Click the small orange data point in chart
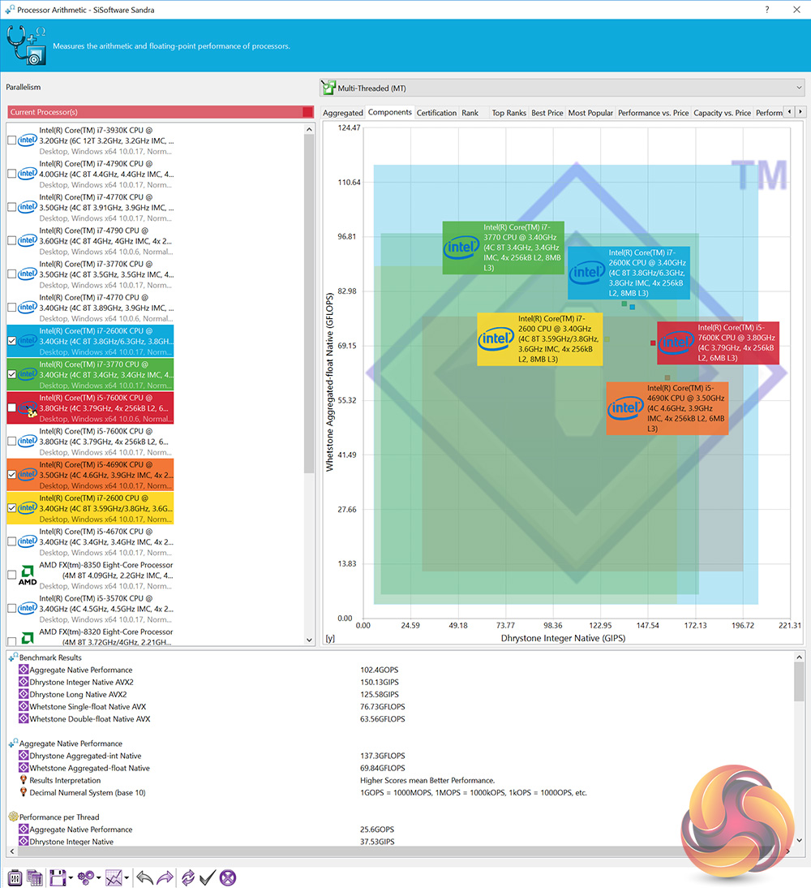 [x=667, y=377]
